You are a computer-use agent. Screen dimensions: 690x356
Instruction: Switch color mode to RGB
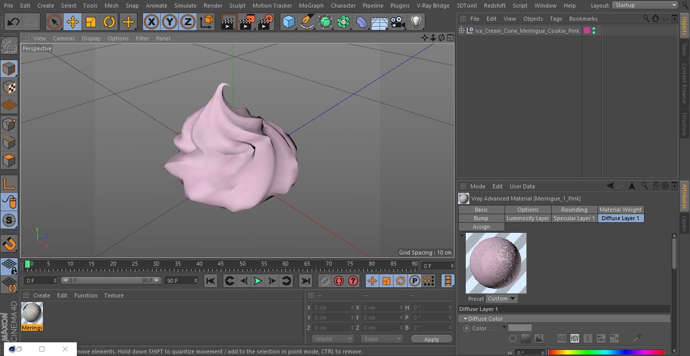(562, 338)
